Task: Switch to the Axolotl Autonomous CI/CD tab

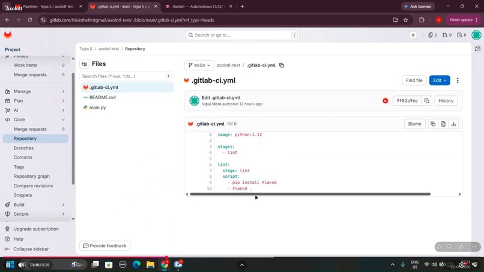Action: coord(198,6)
